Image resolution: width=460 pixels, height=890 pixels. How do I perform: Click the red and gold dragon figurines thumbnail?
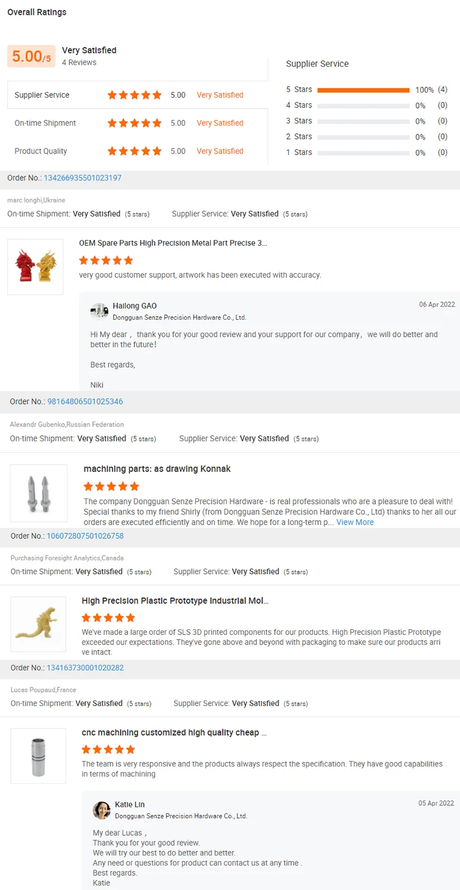(36, 267)
